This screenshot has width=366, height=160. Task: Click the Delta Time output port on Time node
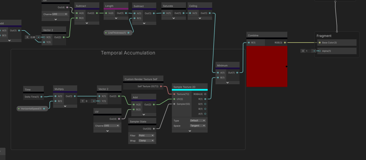[x=41, y=96]
